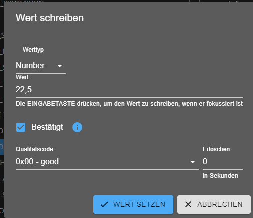Image resolution: width=253 pixels, height=218 pixels.
Task: Click the Wert field label
Action: (22, 77)
